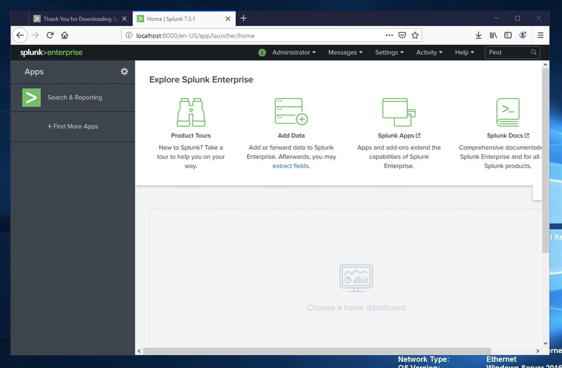
Task: Open the Activity menu
Action: [429, 52]
